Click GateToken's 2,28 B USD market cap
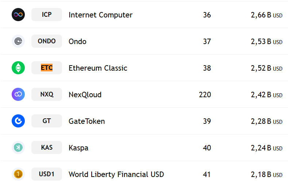Screen dimensions: 288x185 click(266, 121)
